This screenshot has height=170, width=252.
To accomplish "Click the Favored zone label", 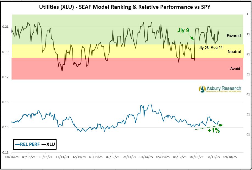I will pos(234,36).
